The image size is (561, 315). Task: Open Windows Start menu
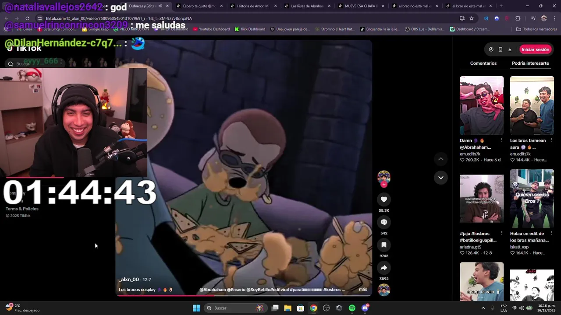pyautogui.click(x=196, y=308)
